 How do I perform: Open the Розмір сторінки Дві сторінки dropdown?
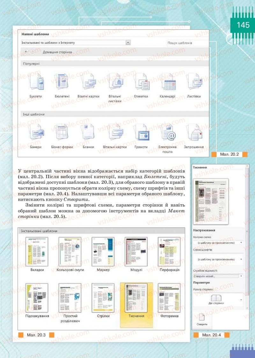[218, 299]
